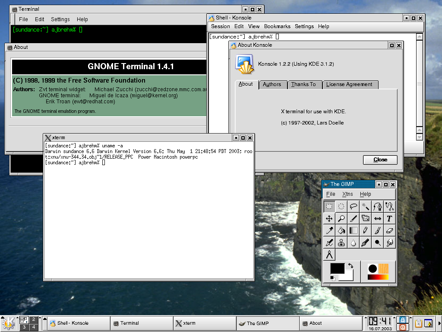
Task: Open Konsole's View menu
Action: coord(254,26)
